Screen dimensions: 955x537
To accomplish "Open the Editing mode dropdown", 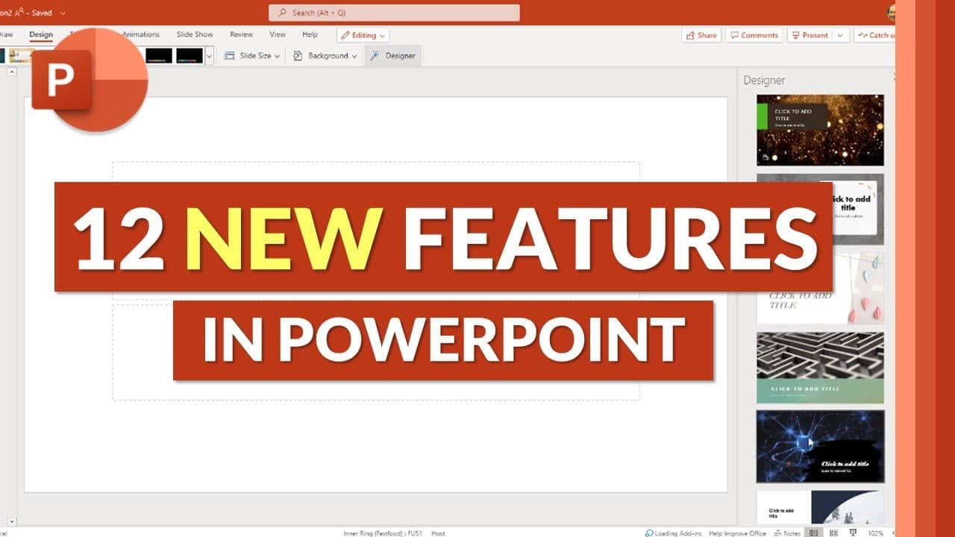I will [x=363, y=35].
